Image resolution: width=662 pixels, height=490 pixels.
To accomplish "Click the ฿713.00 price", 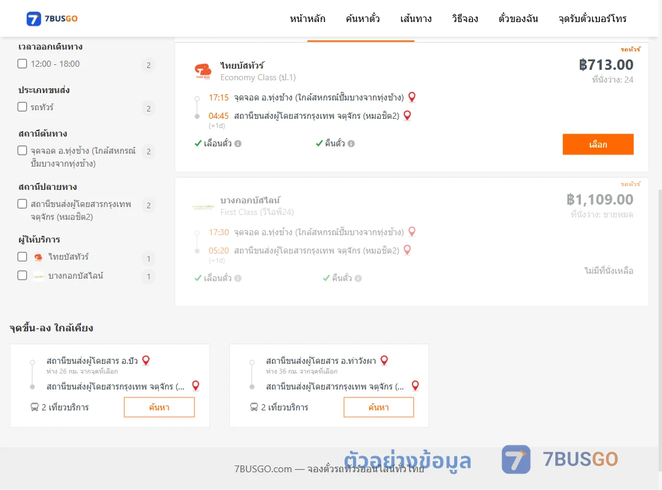I will point(606,64).
